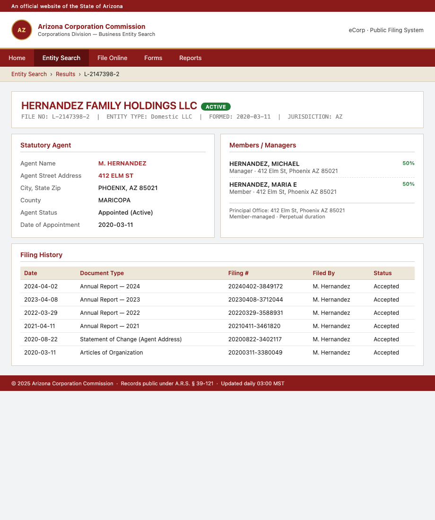Open filing 20240402-3849172
Image resolution: width=435 pixels, height=520 pixels.
point(255,286)
